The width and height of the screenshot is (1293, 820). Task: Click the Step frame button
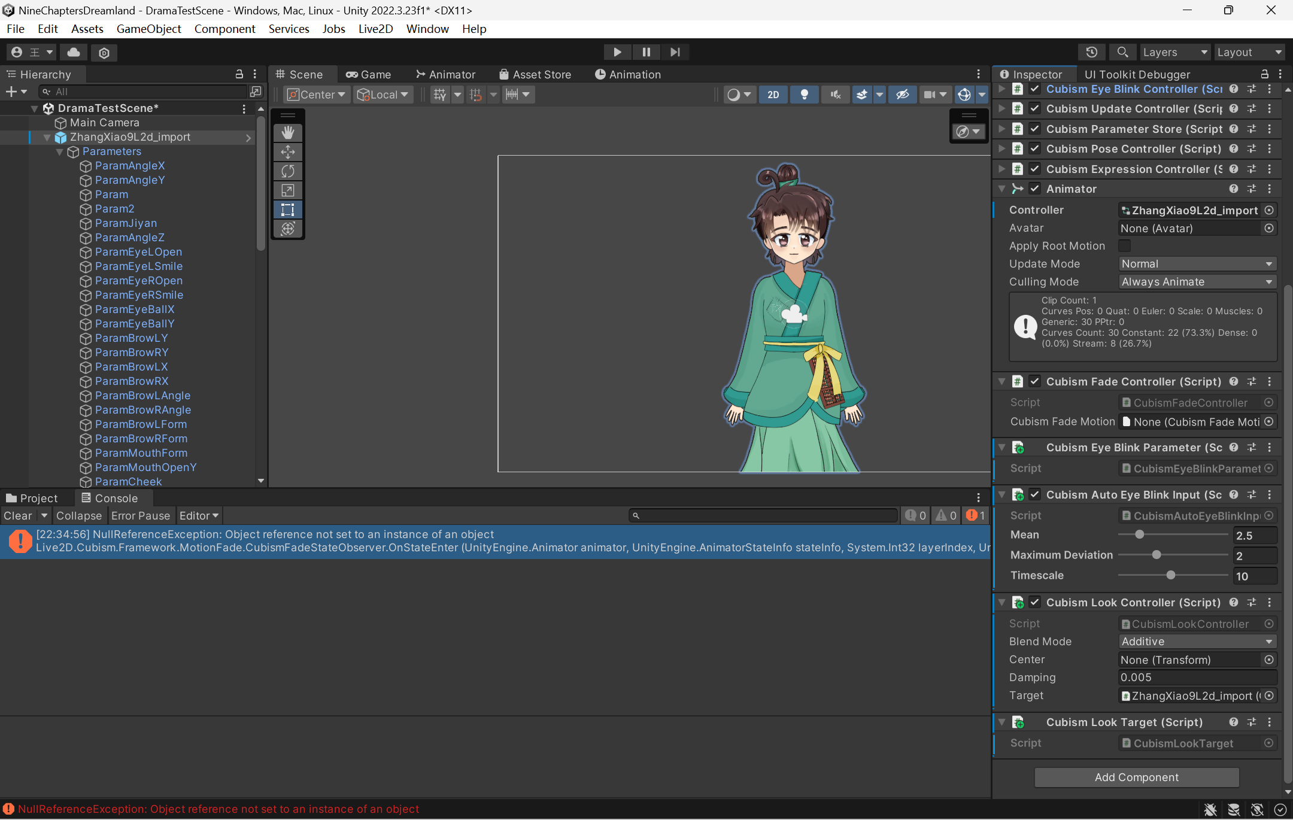click(675, 52)
